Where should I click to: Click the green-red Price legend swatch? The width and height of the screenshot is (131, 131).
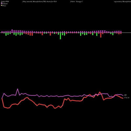click(x=2, y=6)
